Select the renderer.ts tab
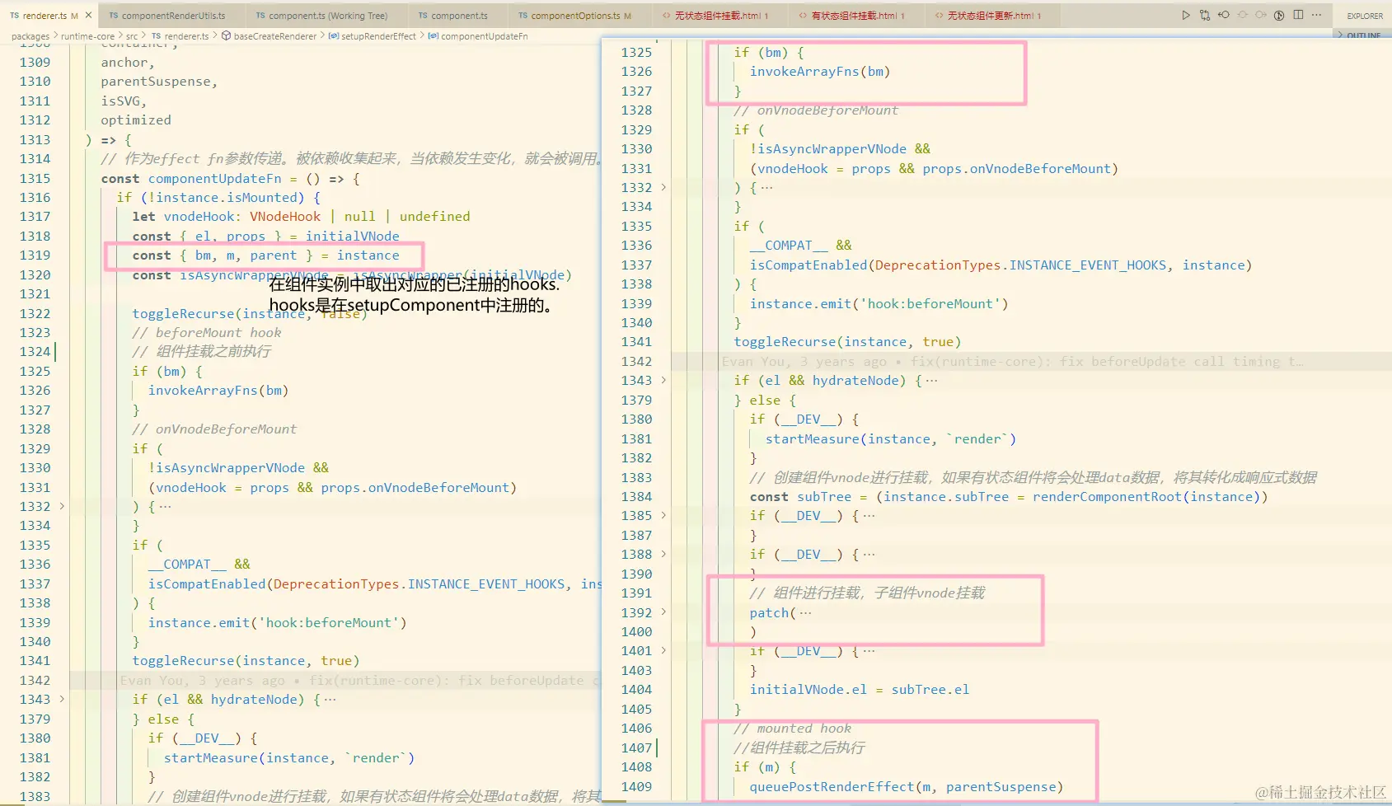1392x806 pixels. click(49, 16)
